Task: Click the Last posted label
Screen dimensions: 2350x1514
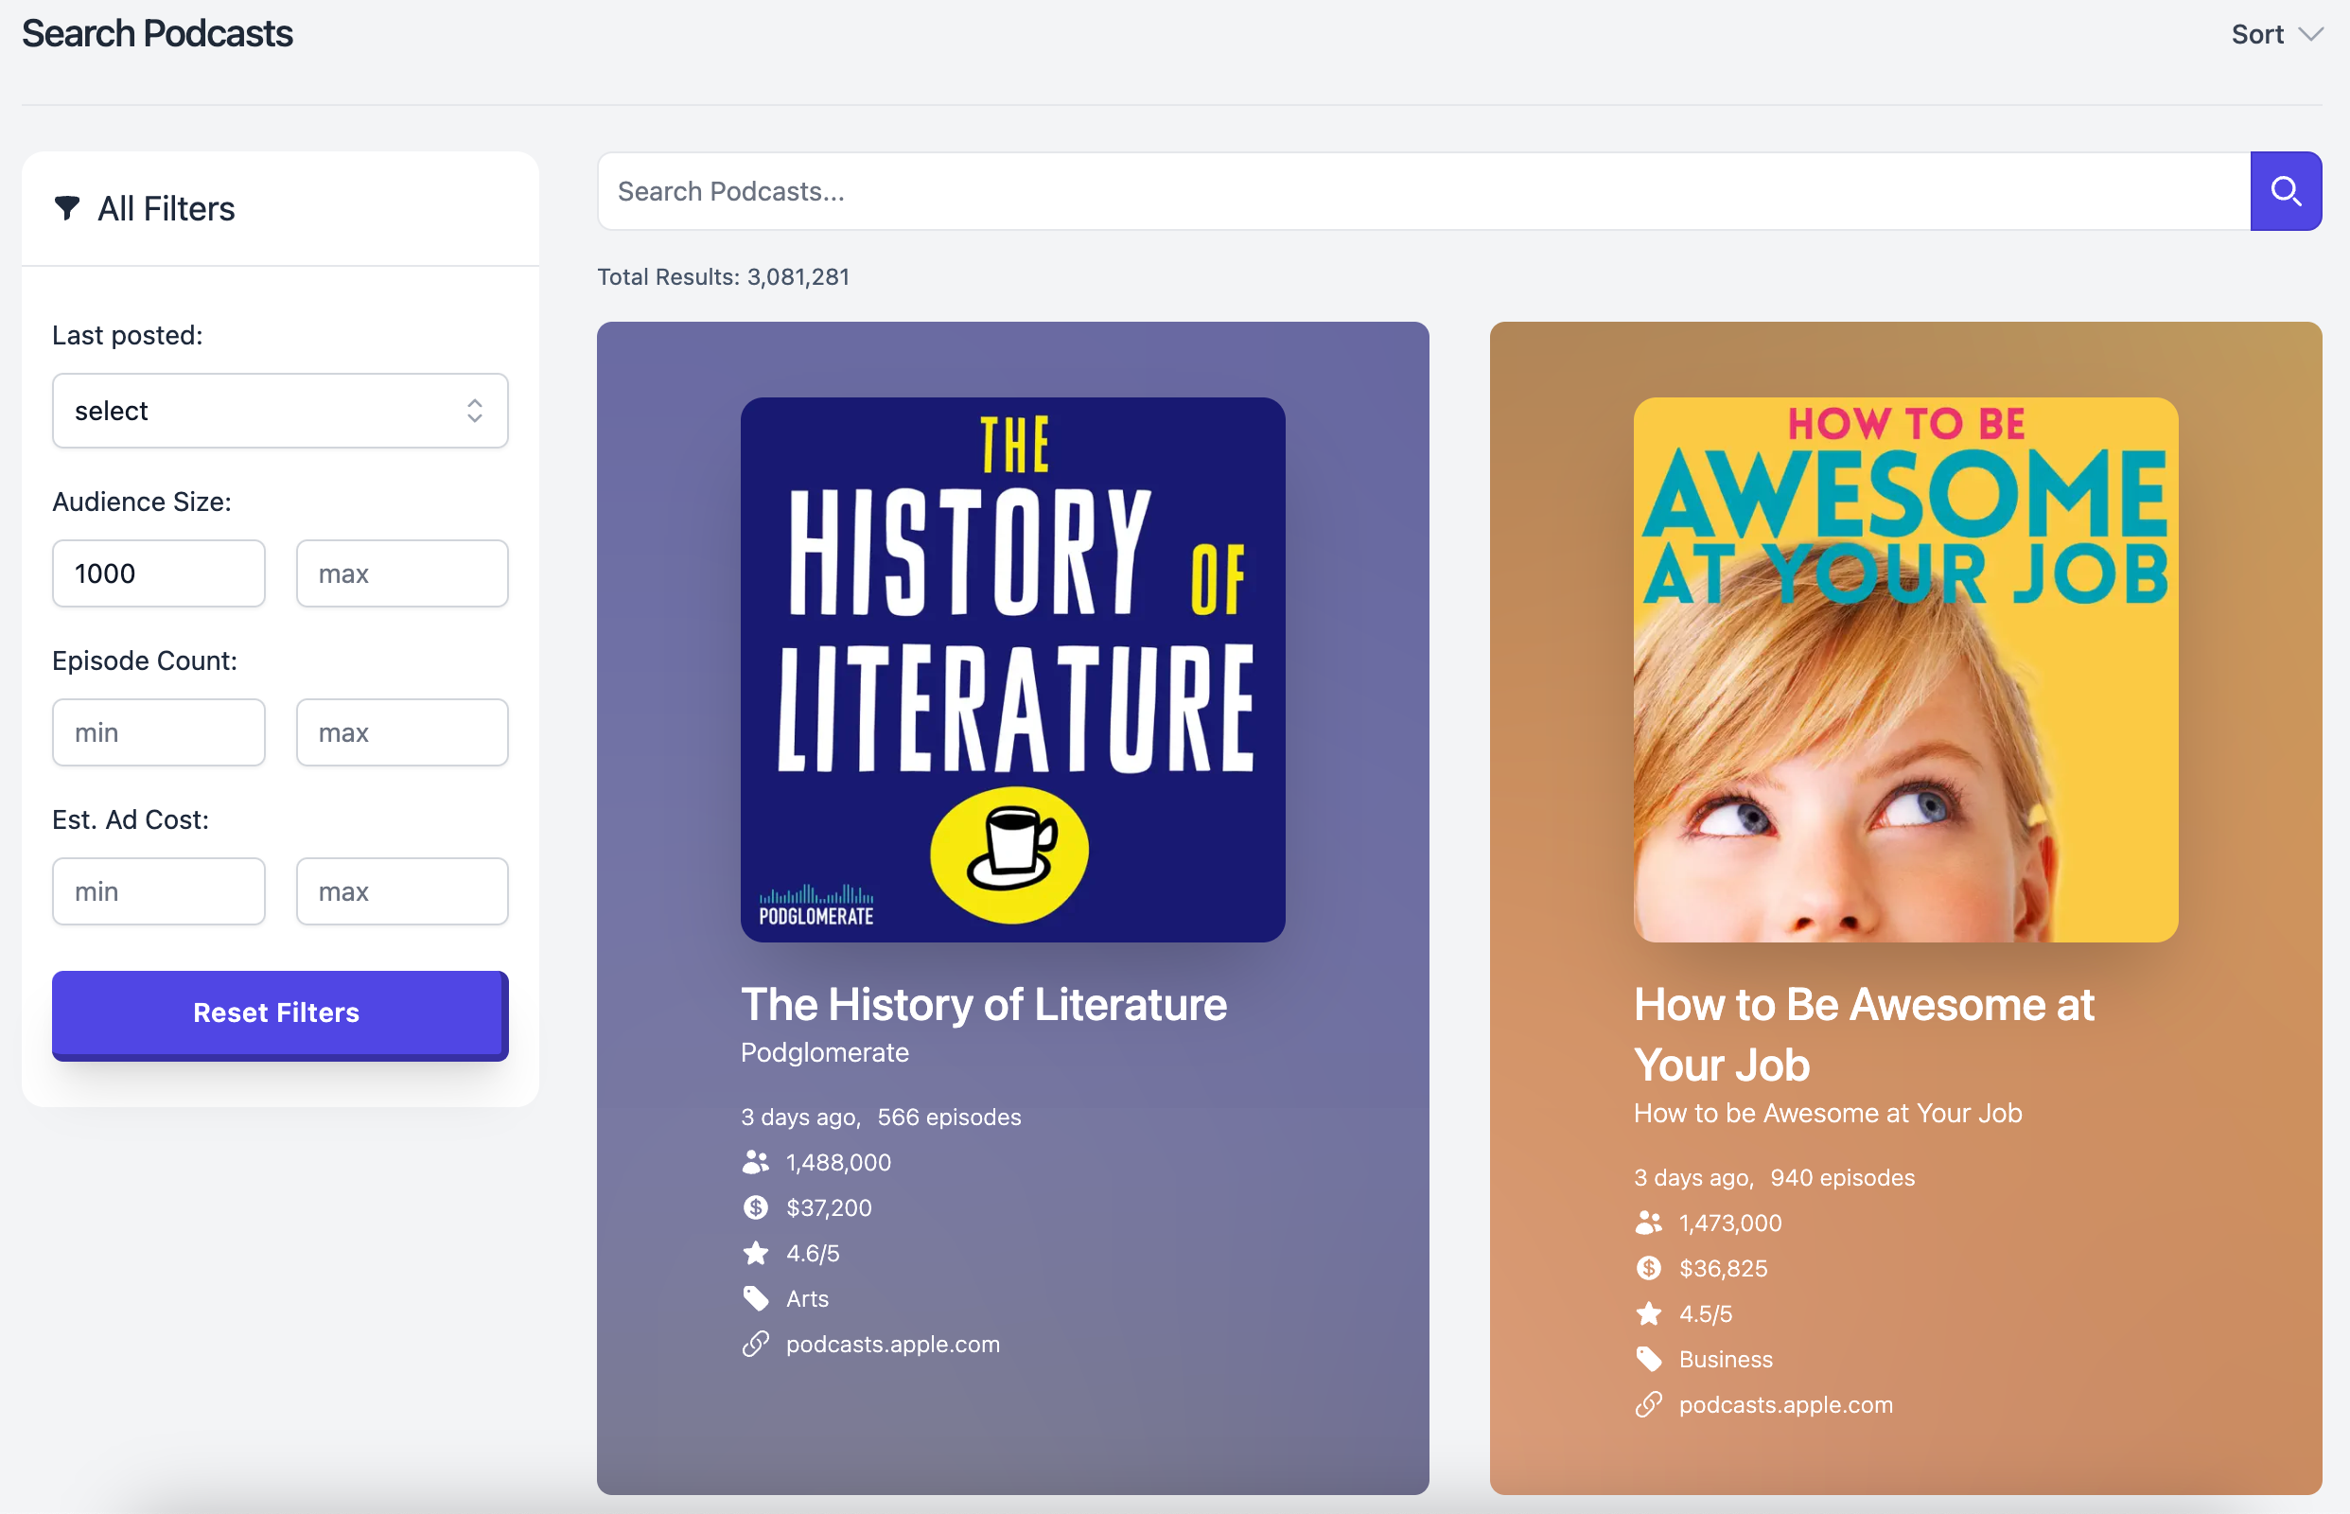Action: coord(128,335)
